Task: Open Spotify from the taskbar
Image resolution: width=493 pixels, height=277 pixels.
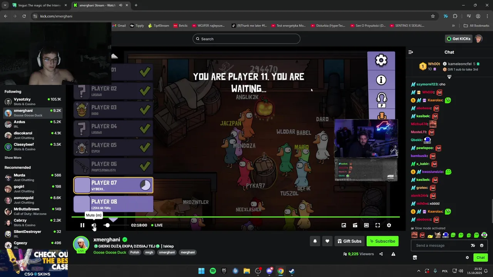Action: (x=213, y=271)
